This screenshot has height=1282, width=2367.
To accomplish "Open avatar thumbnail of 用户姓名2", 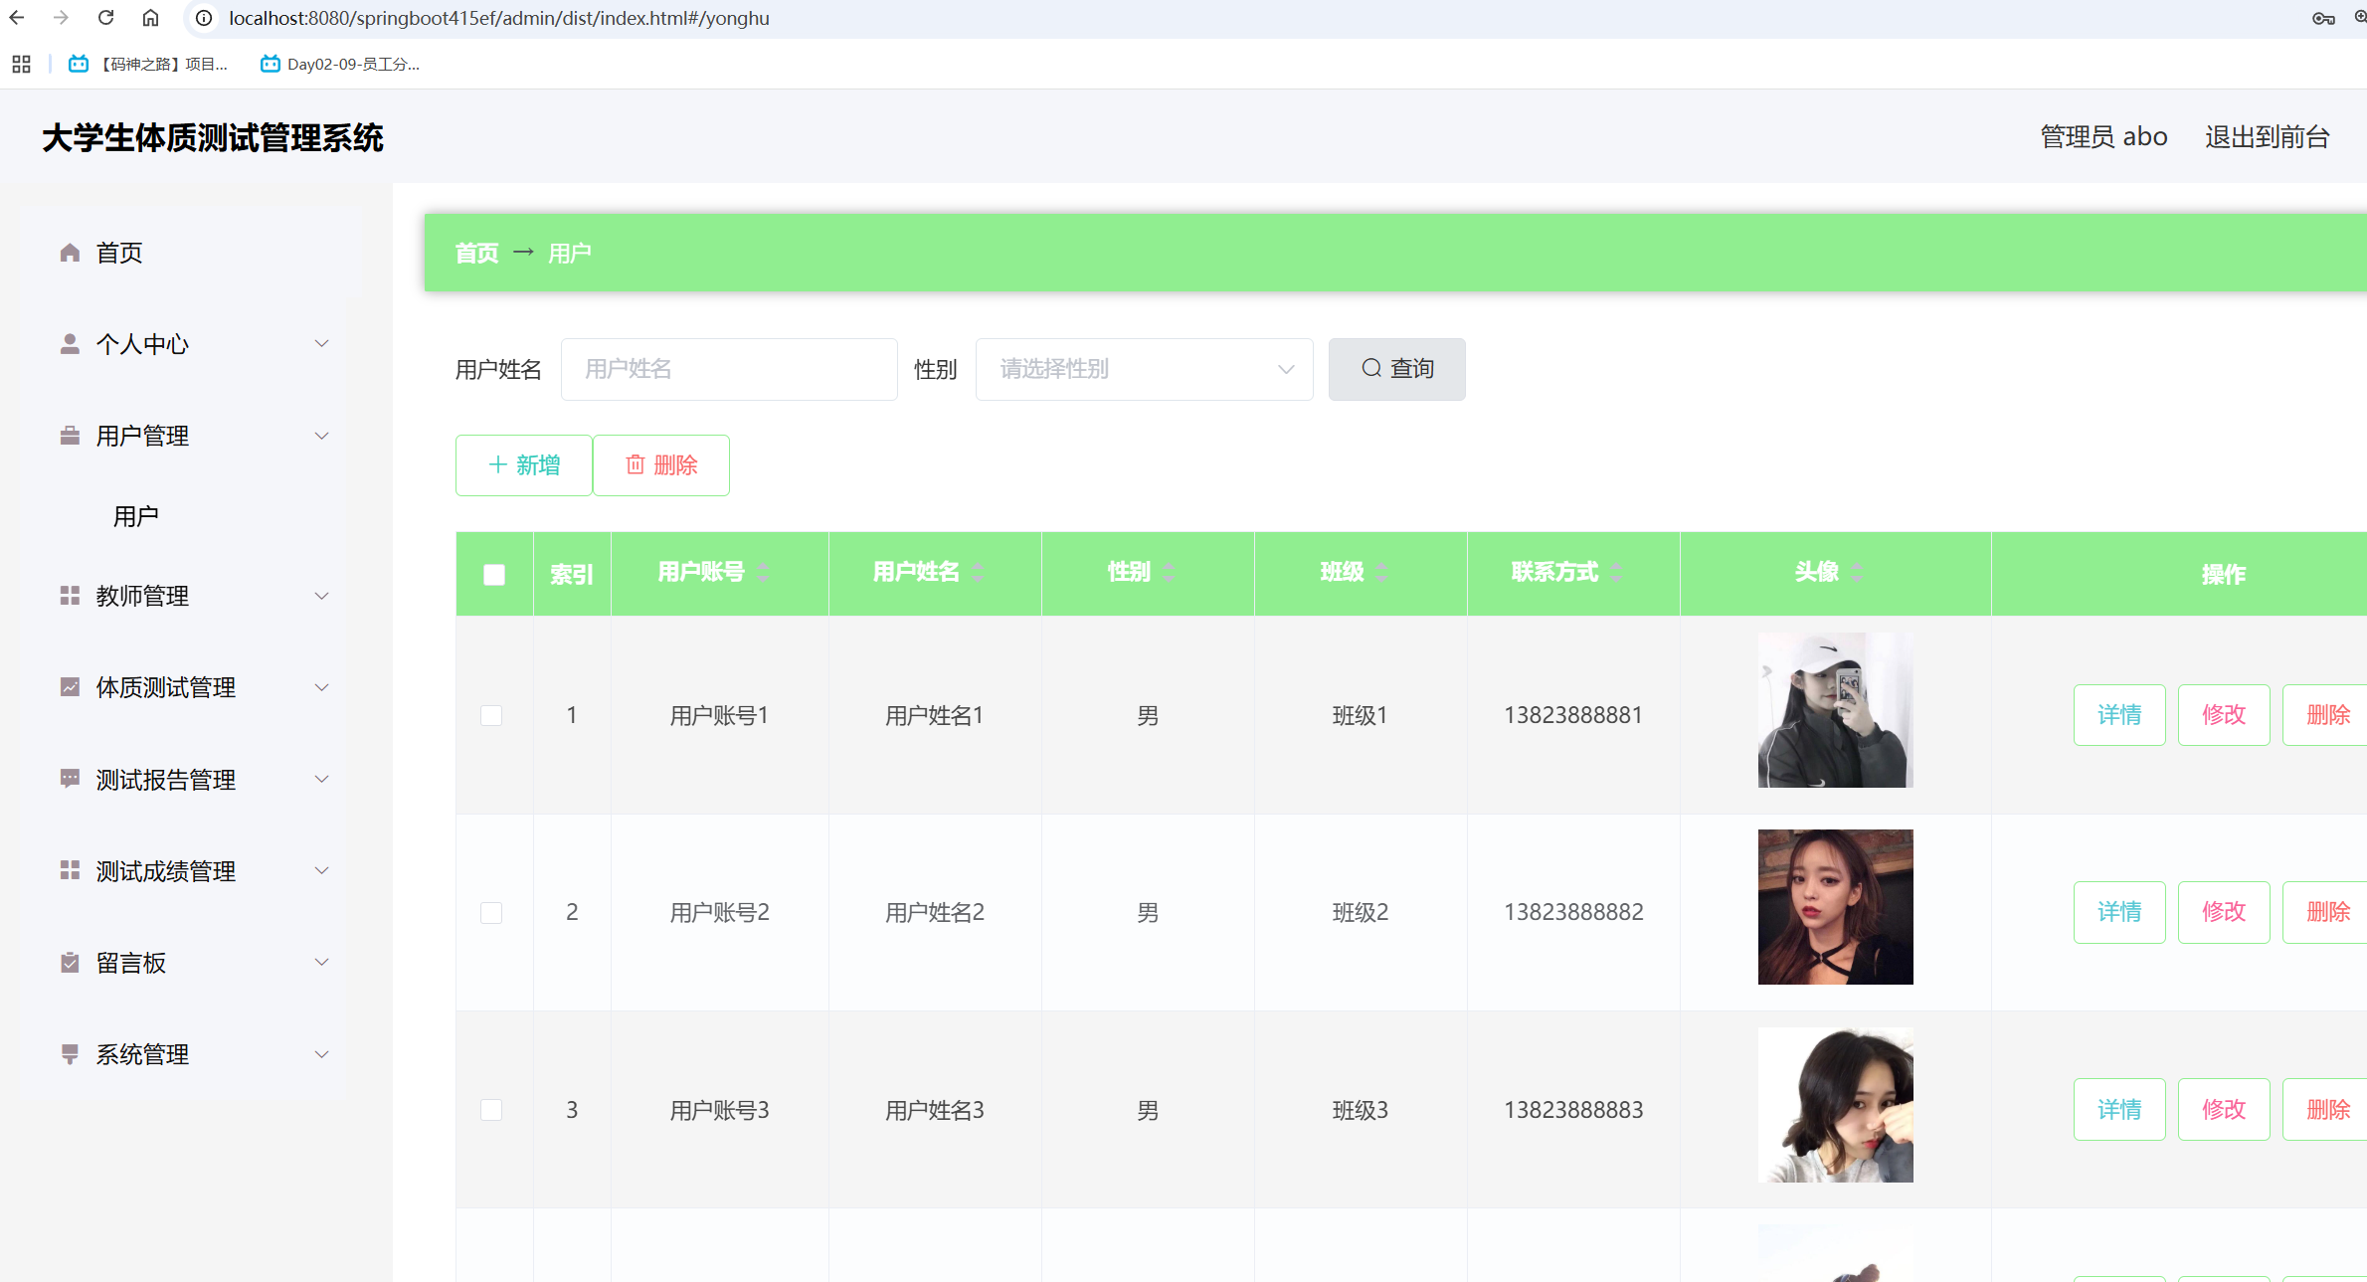I will click(1835, 907).
